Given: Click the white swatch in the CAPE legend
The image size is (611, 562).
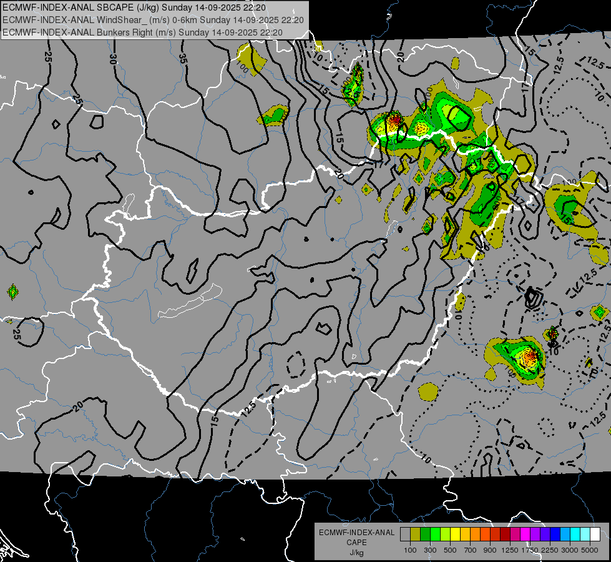Looking at the screenshot, I should click(595, 535).
